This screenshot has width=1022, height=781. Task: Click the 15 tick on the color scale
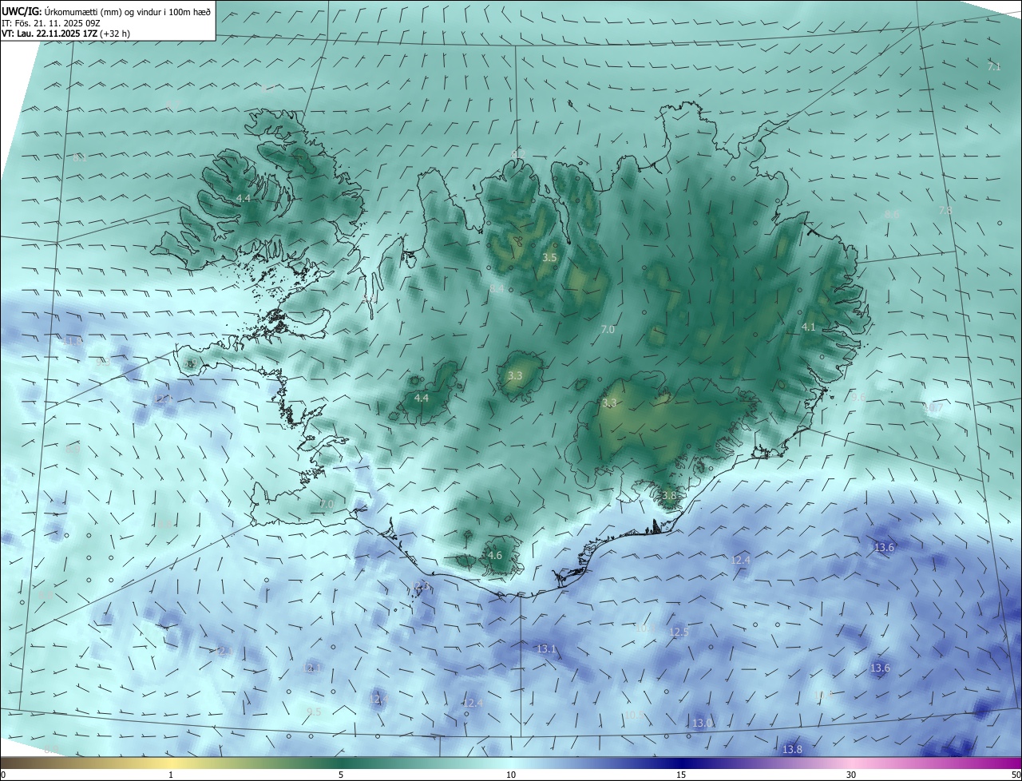(x=681, y=775)
